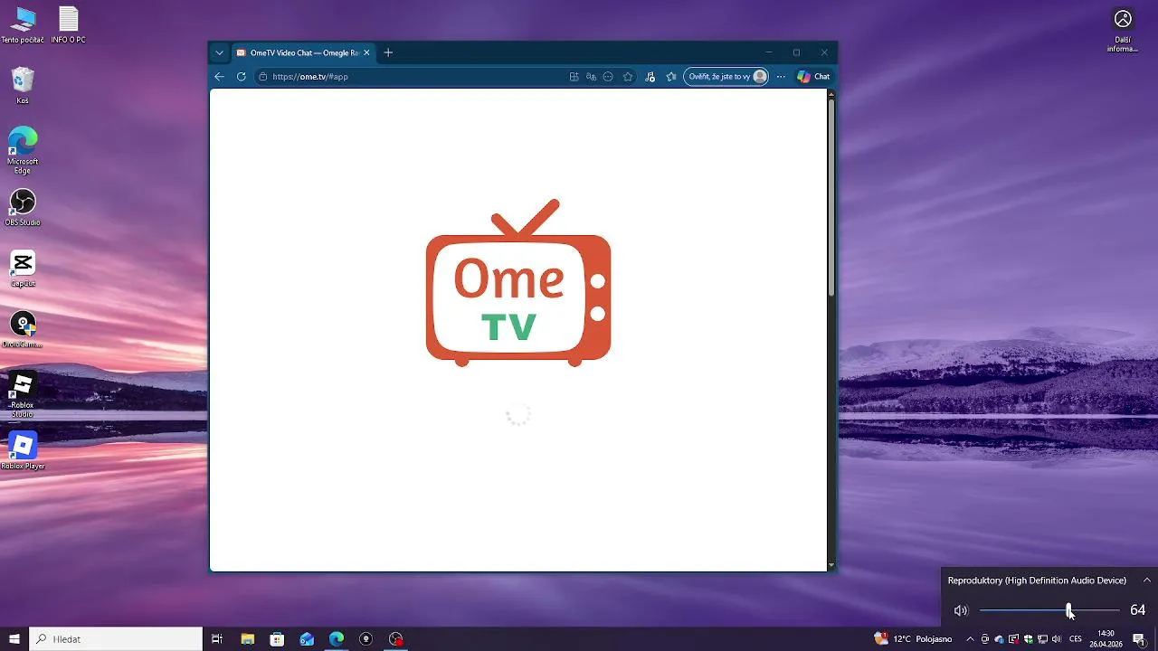Open File Explorer from the taskbar
The height and width of the screenshot is (651, 1158).
pyautogui.click(x=247, y=638)
